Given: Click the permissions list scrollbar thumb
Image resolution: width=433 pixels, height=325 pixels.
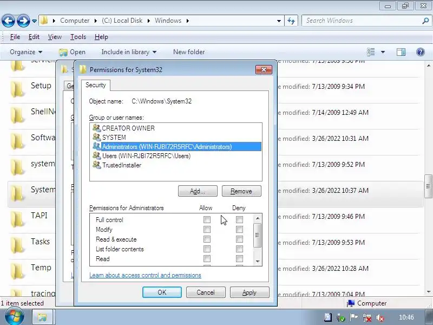Looking at the screenshot, I should tap(258, 235).
